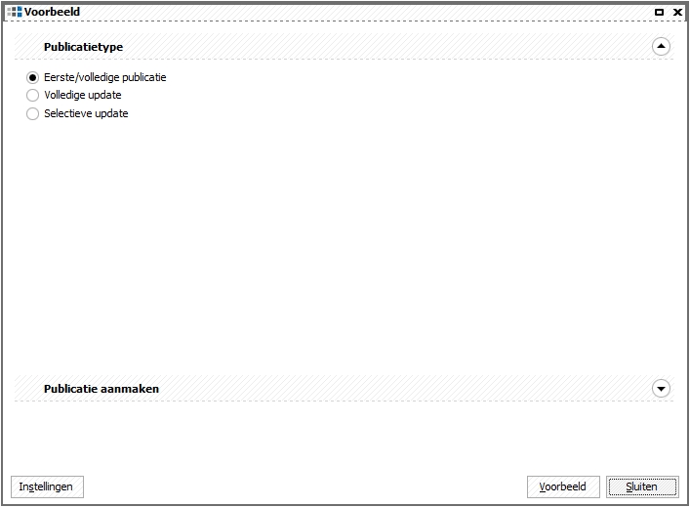
Task: Click the label text Volledige update
Action: [83, 95]
